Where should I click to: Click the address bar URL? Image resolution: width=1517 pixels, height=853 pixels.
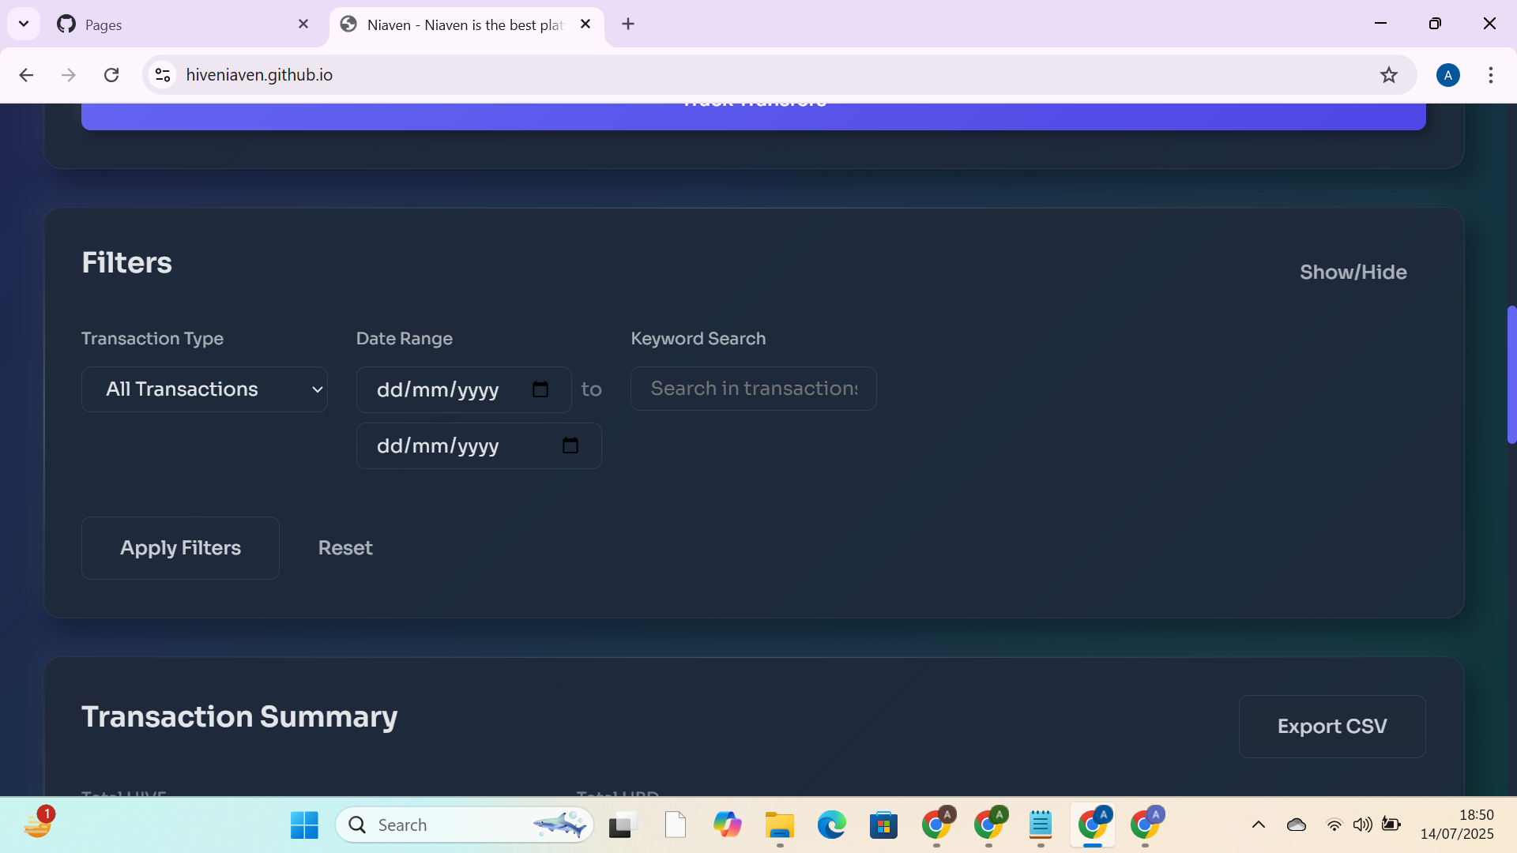point(259,75)
